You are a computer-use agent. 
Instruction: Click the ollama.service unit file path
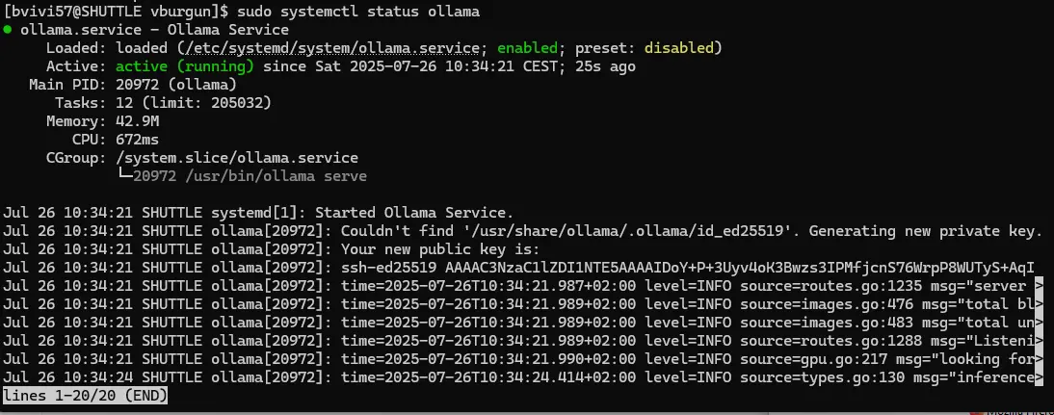(x=332, y=48)
